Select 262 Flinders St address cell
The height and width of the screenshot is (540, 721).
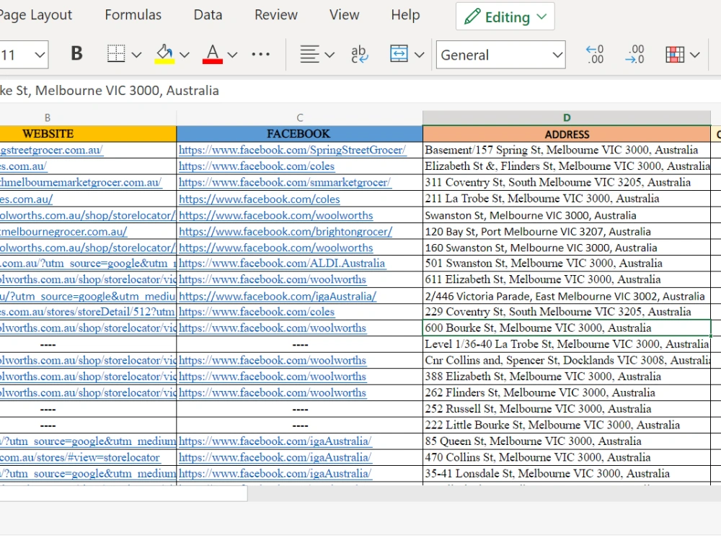click(x=567, y=392)
